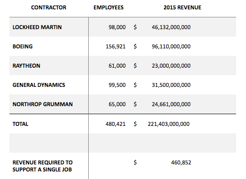Click General Dynamics' 99,500 employees value
The height and width of the screenshot is (179, 246).
[117, 85]
